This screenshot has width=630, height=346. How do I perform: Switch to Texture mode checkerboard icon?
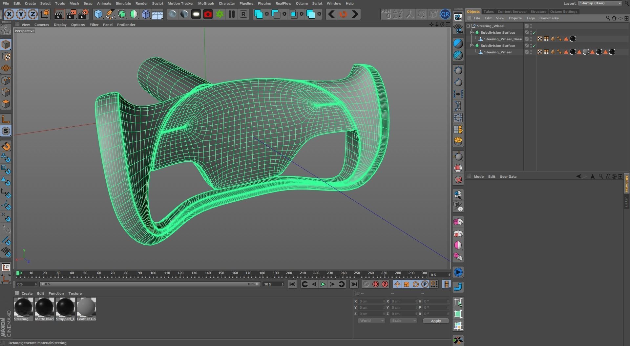(x=6, y=57)
